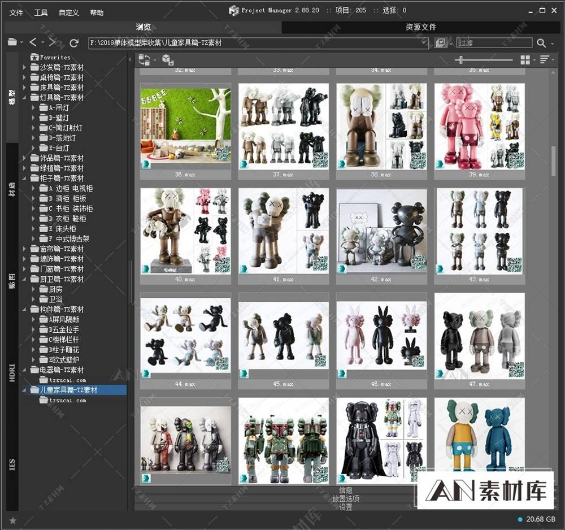Open the 帮助 menu
The width and height of the screenshot is (565, 530).
pos(97,12)
